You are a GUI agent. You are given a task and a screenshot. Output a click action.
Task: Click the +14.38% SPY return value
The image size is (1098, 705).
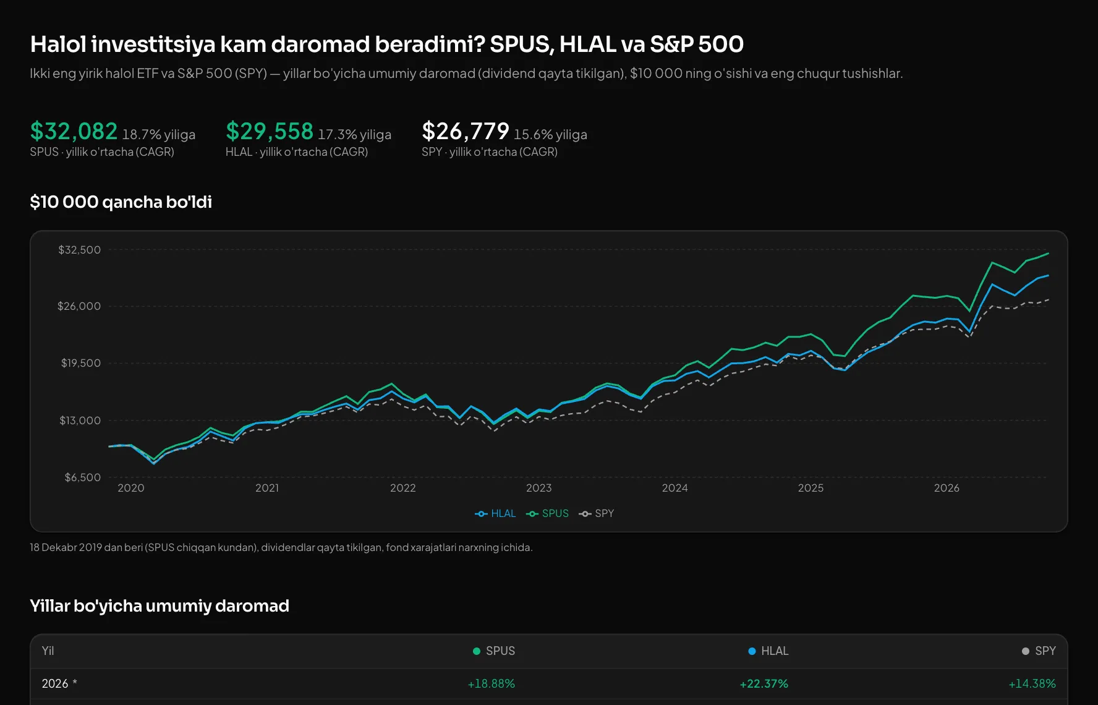tap(1032, 684)
